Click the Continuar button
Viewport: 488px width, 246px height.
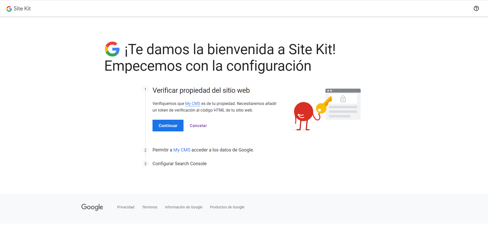tap(168, 126)
